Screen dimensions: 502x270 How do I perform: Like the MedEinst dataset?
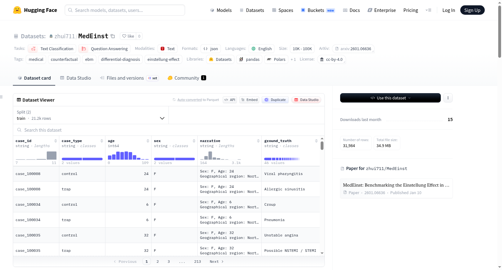pyautogui.click(x=128, y=36)
